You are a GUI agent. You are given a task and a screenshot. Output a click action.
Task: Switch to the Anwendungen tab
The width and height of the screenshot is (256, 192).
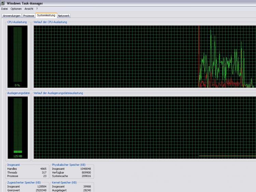pos(12,16)
